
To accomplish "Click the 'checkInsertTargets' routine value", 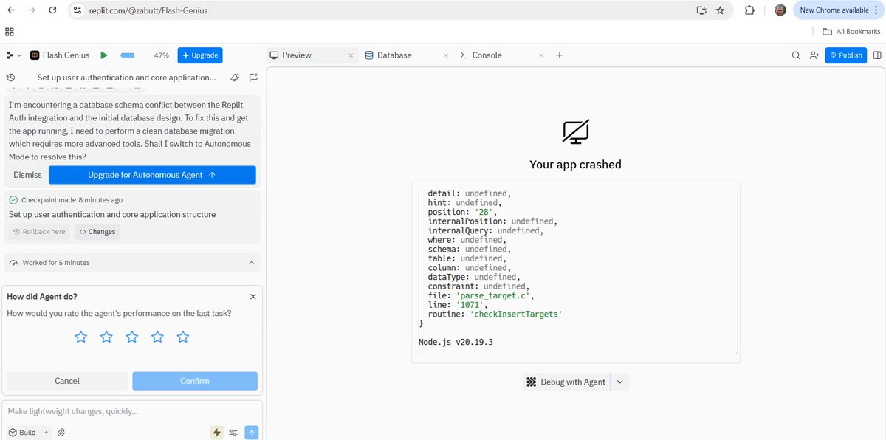I will pyautogui.click(x=516, y=314).
